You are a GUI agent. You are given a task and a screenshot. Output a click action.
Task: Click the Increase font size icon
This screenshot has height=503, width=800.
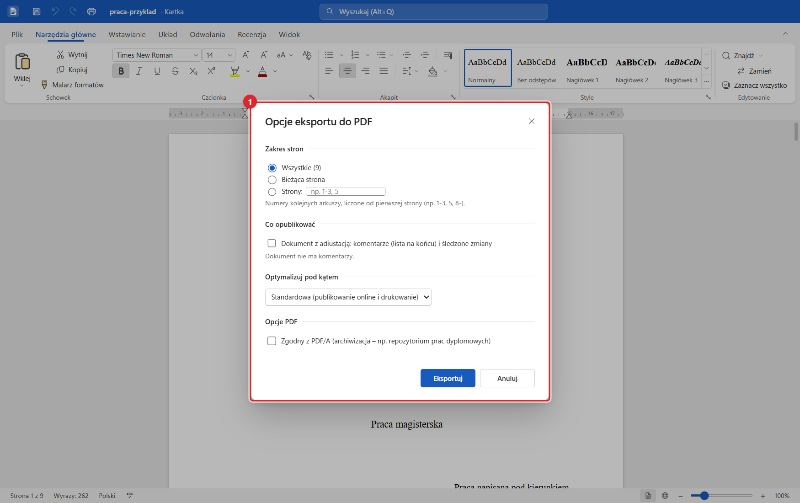(245, 55)
